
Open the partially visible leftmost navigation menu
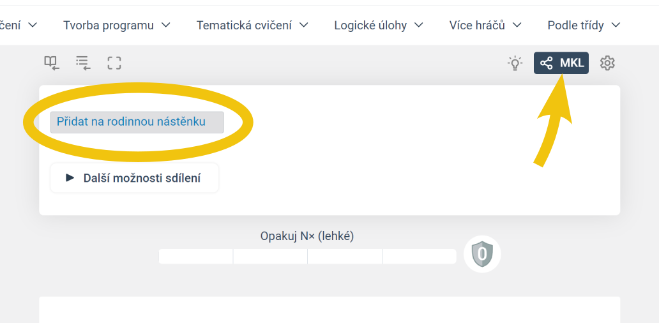[19, 26]
